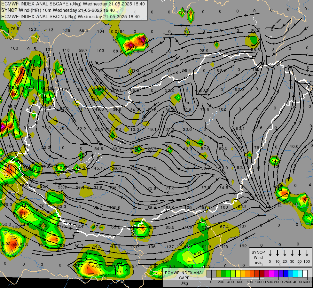Click the map value 114

tap(278, 206)
